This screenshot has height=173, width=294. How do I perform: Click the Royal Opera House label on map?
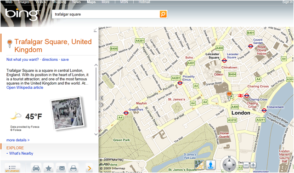click(x=261, y=50)
